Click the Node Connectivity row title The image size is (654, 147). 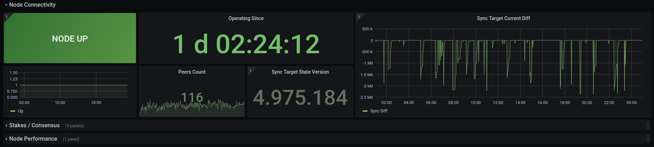32,5
